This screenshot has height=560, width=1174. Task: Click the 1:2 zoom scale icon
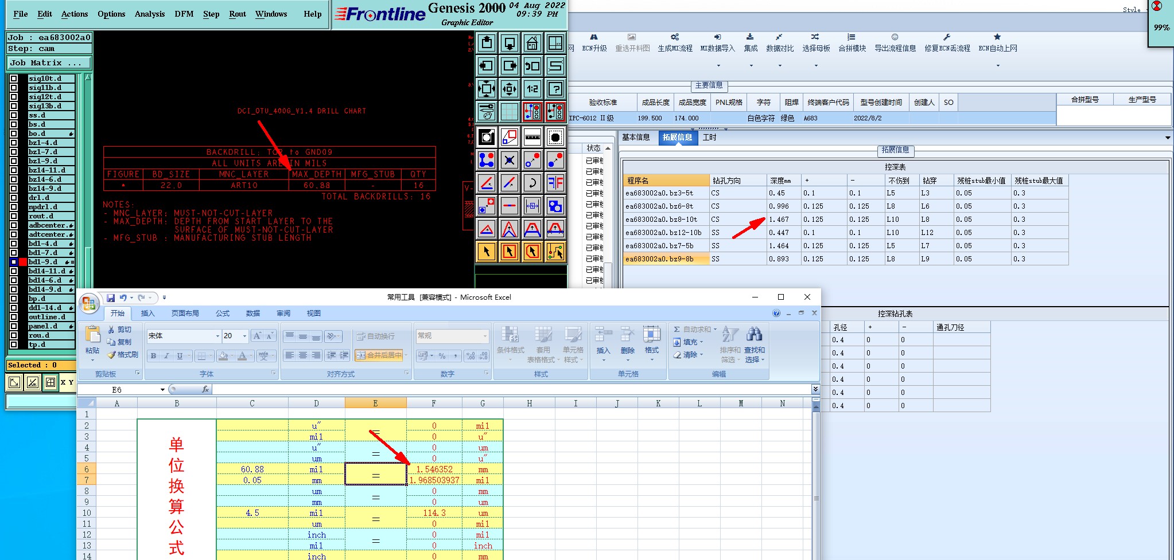(x=532, y=89)
